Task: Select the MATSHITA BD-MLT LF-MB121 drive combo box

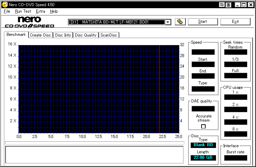Action: pos(120,22)
